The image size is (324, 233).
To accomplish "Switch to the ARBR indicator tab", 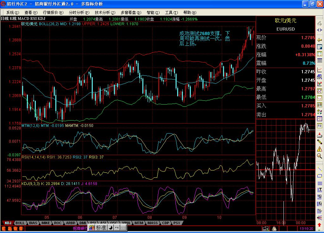I will (x=71, y=223).
